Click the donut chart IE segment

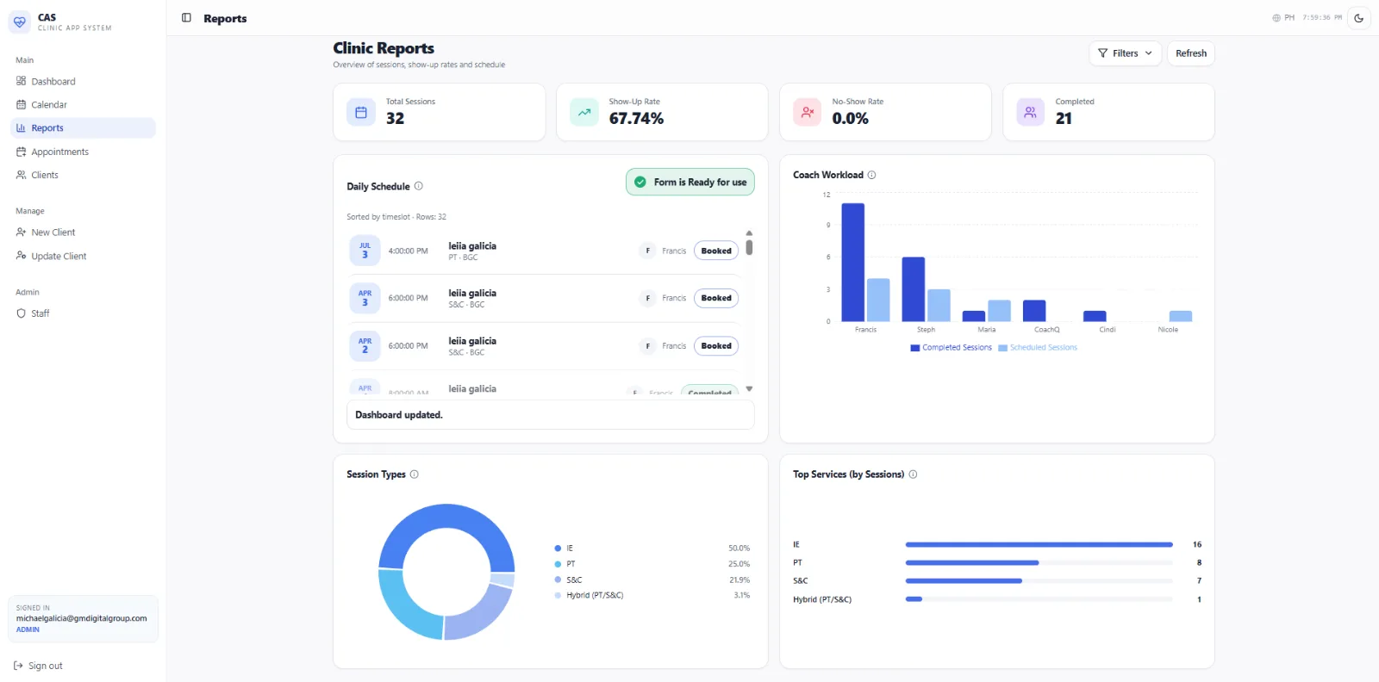(x=446, y=517)
